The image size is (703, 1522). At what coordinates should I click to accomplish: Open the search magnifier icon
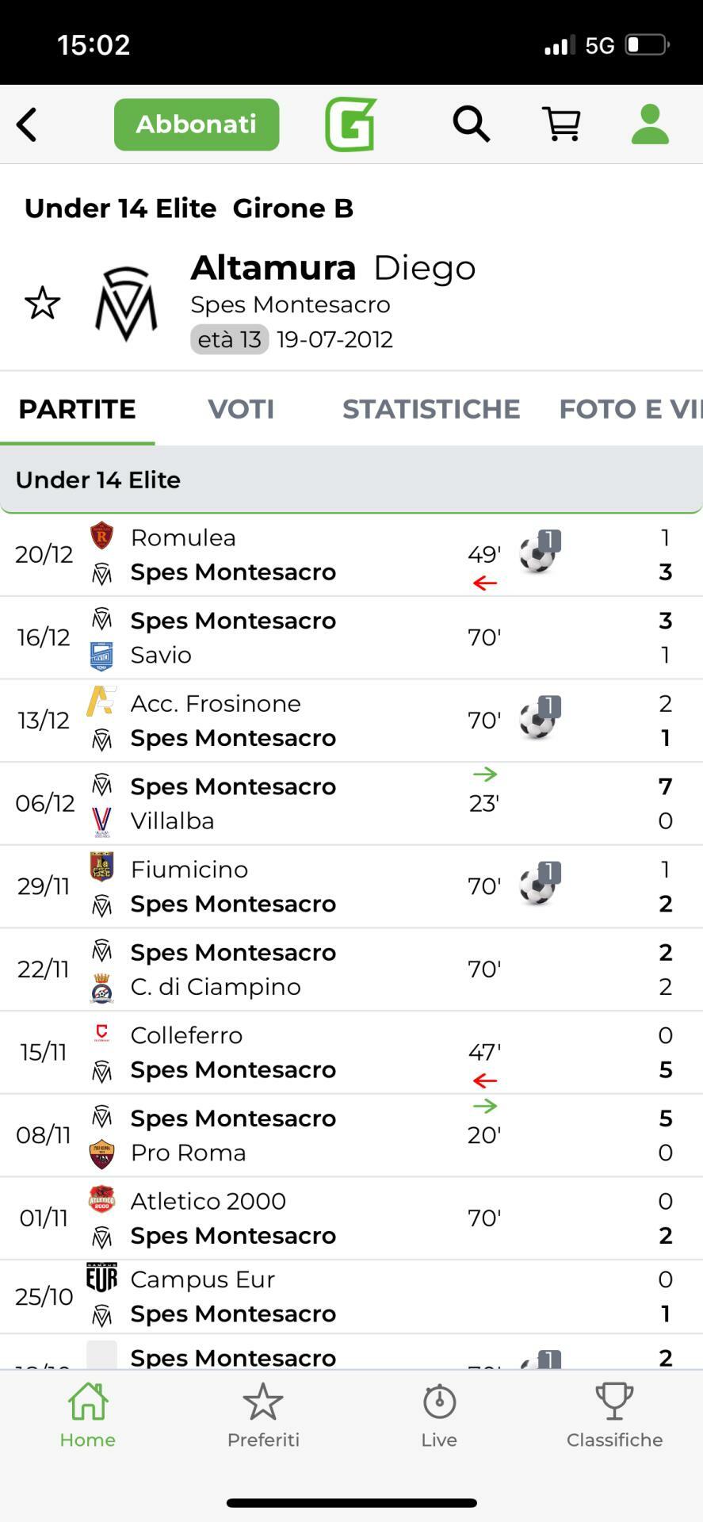click(471, 124)
